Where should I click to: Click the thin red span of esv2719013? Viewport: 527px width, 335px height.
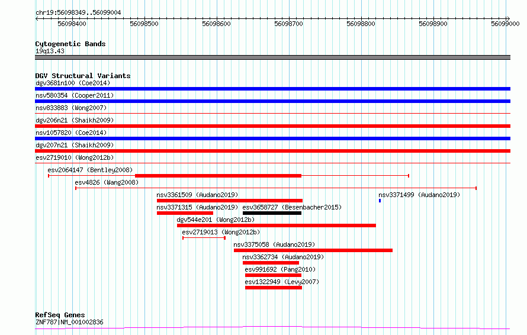204,238
